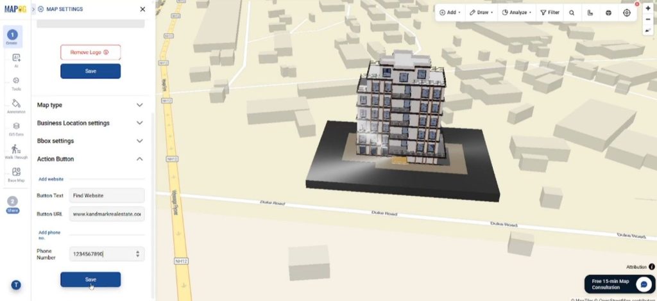Open the measure tool icon

point(590,13)
